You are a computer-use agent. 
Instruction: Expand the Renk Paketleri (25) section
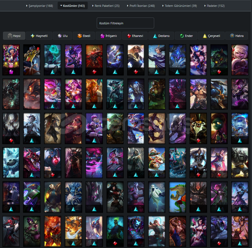coord(106,6)
